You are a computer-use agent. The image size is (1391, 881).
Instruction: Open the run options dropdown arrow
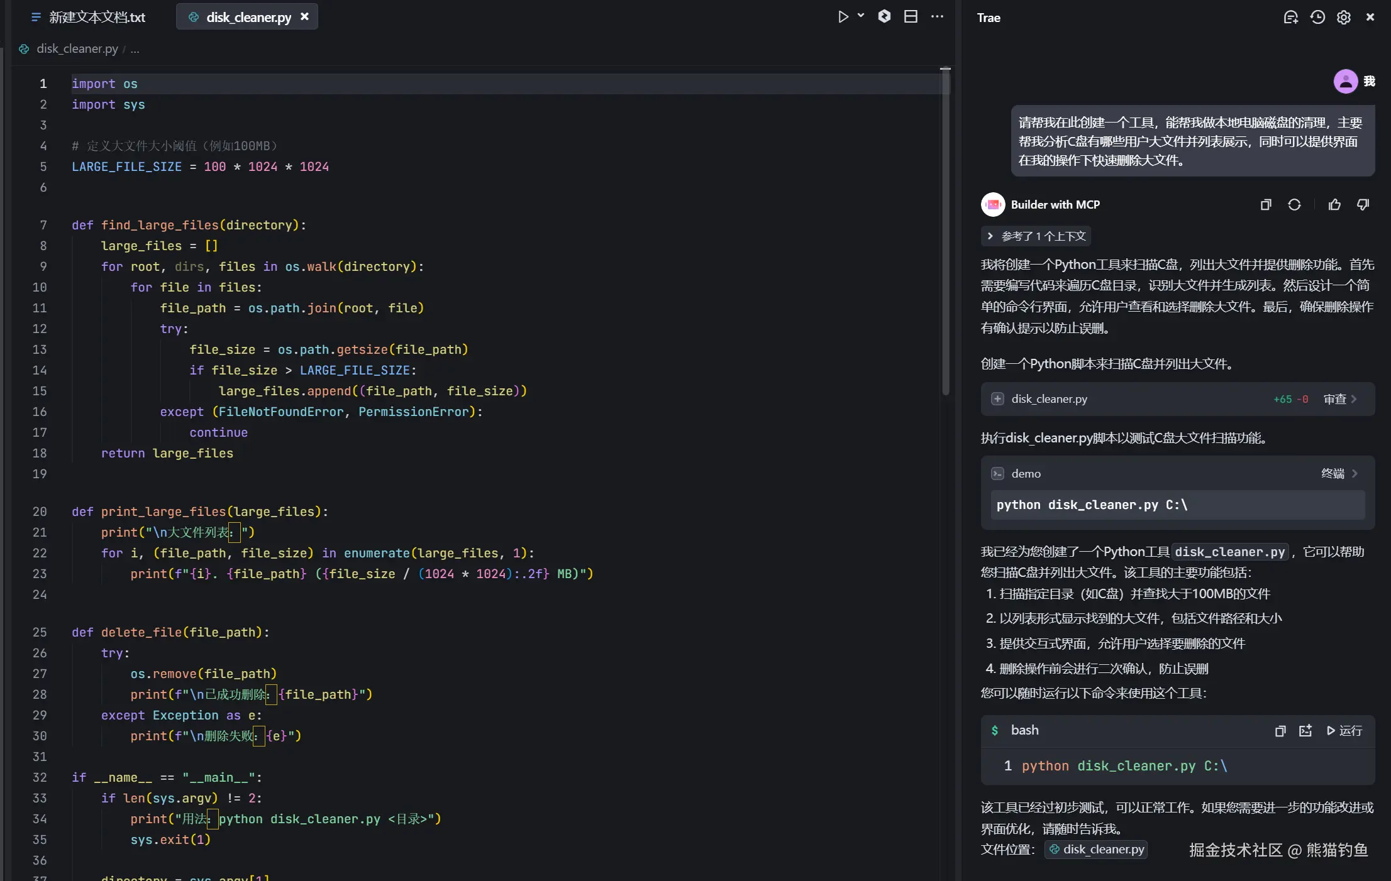click(x=861, y=16)
